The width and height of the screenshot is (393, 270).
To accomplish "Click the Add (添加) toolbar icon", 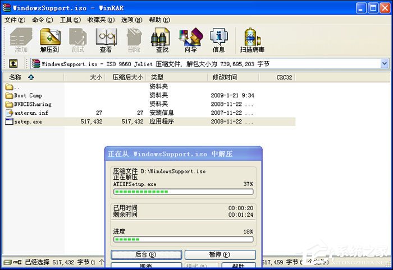I will pyautogui.click(x=21, y=40).
